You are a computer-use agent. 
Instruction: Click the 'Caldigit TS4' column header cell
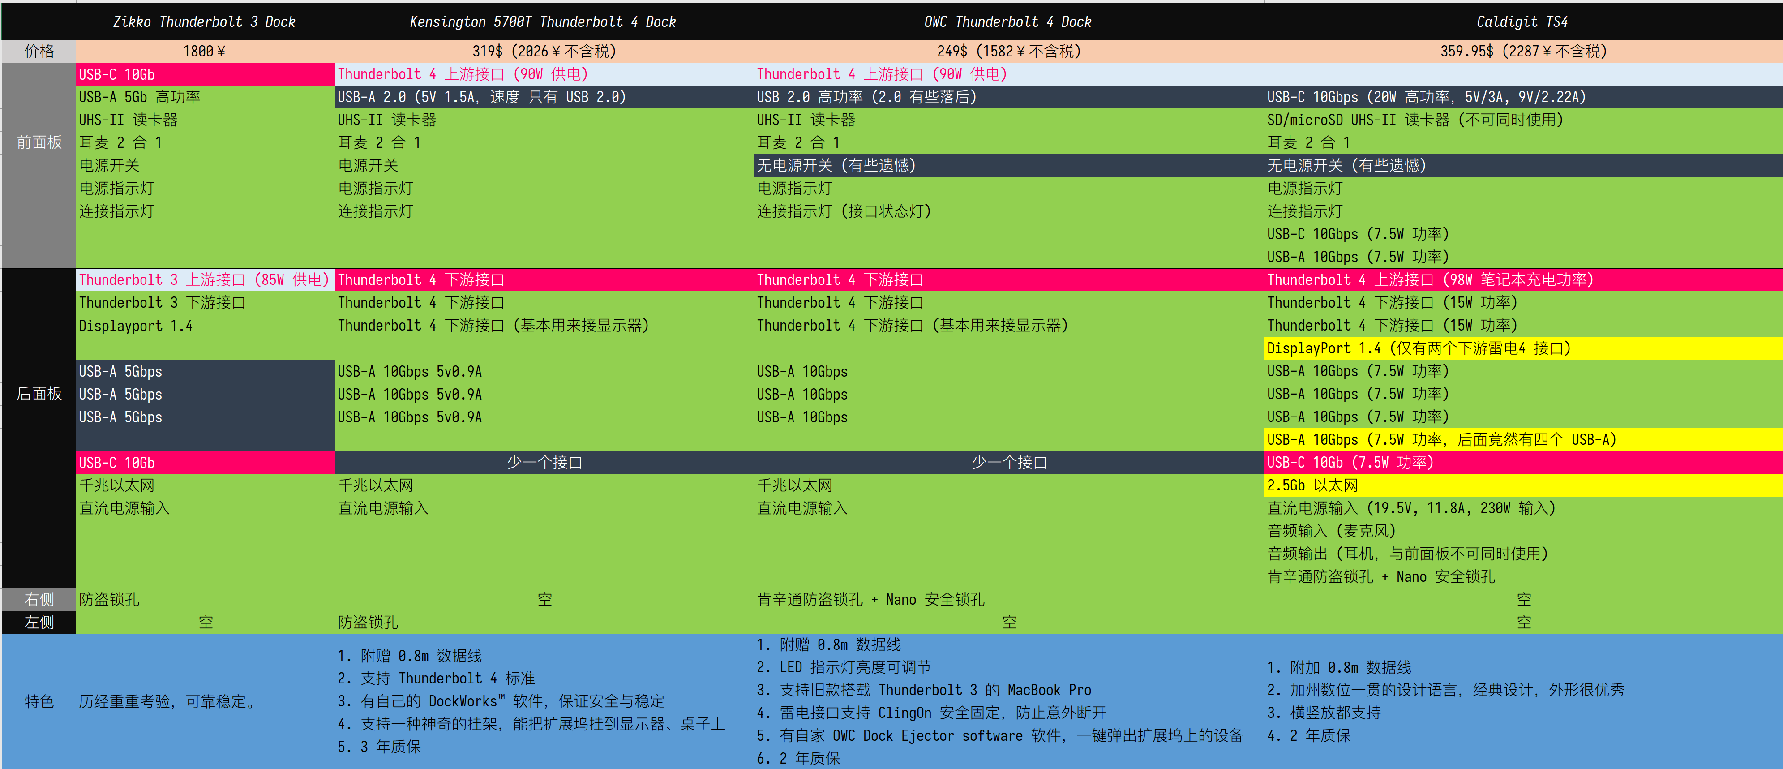(x=1523, y=21)
